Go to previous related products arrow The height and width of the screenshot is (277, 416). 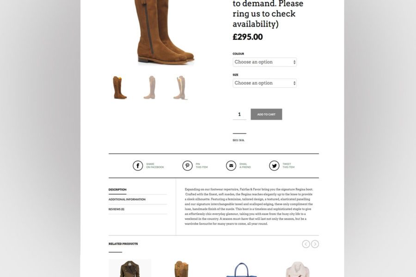[x=306, y=244]
